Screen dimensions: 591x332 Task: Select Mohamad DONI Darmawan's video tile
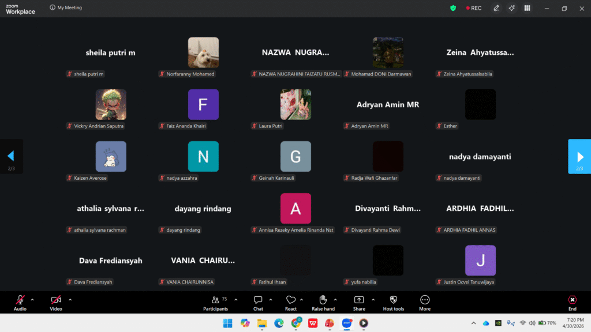[x=388, y=52]
